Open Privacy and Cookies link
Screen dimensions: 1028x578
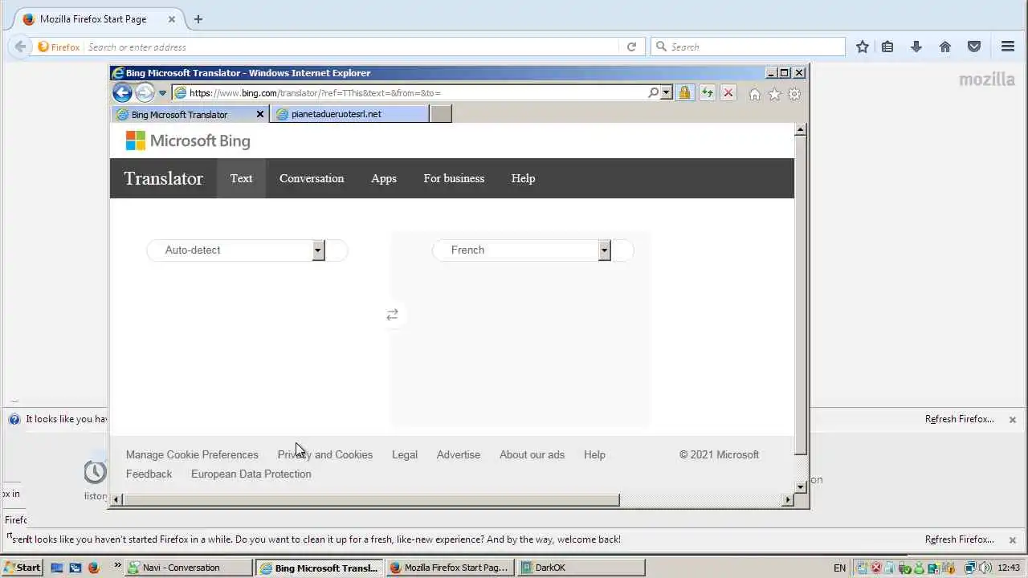(x=325, y=454)
